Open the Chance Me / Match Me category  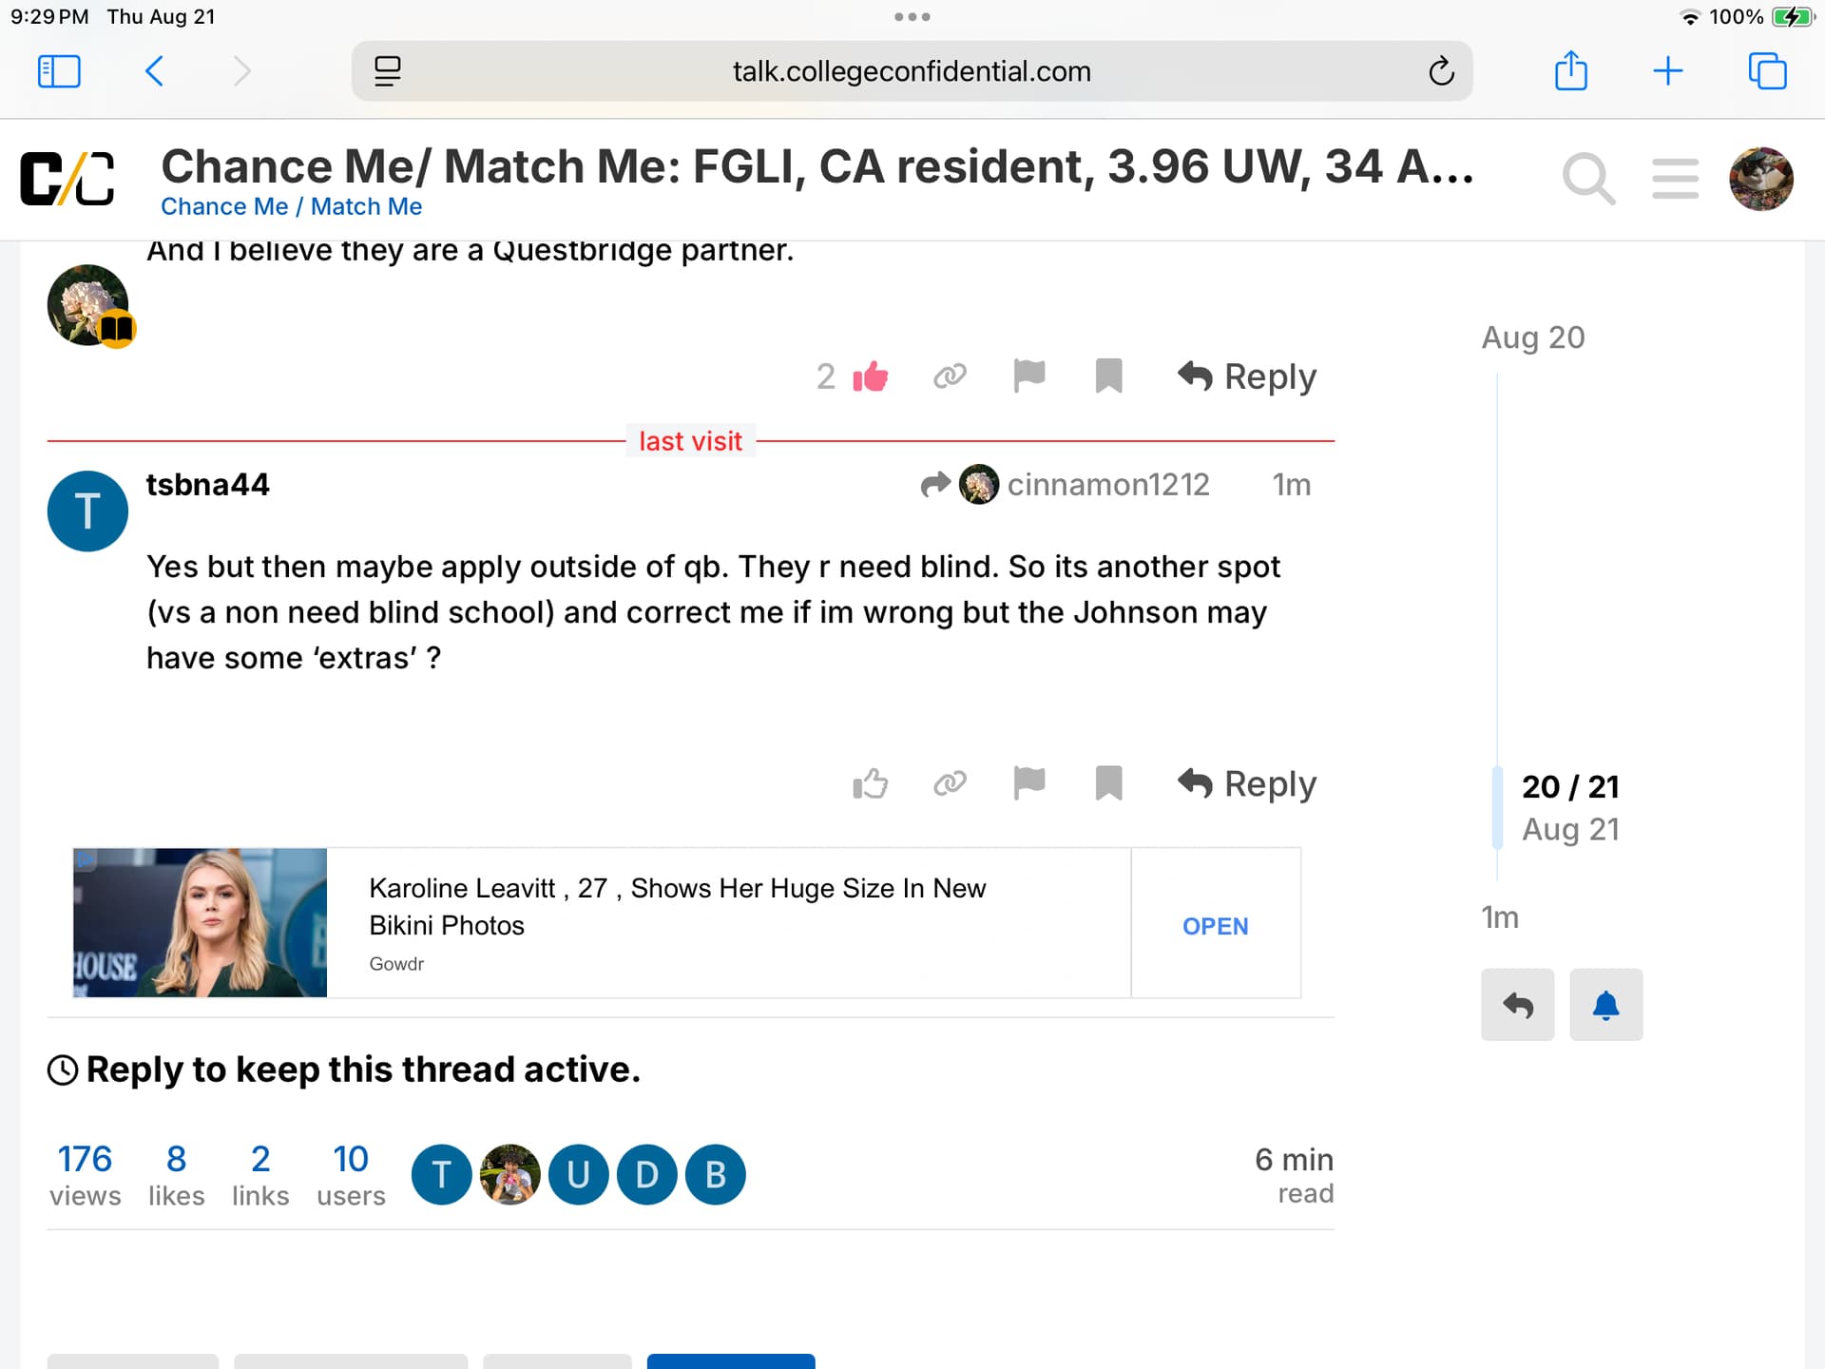click(x=291, y=207)
